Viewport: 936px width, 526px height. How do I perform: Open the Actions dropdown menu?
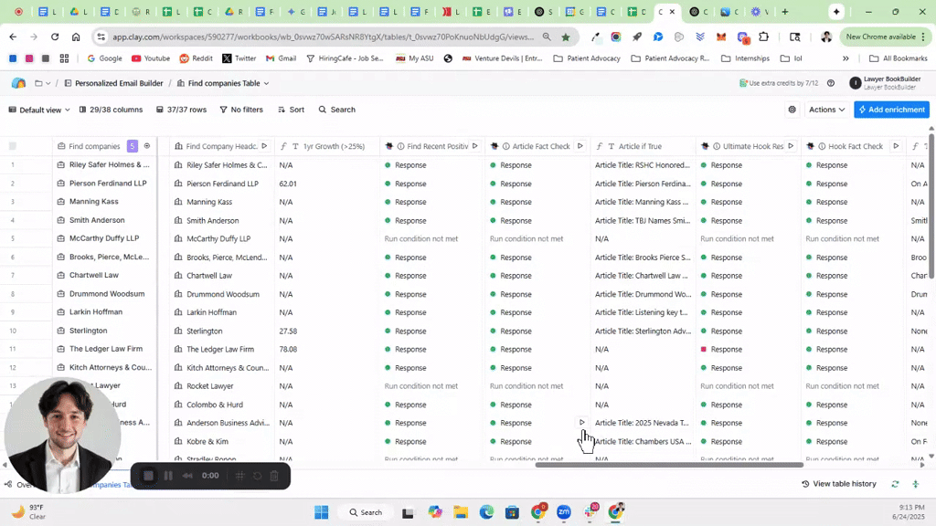pos(826,110)
